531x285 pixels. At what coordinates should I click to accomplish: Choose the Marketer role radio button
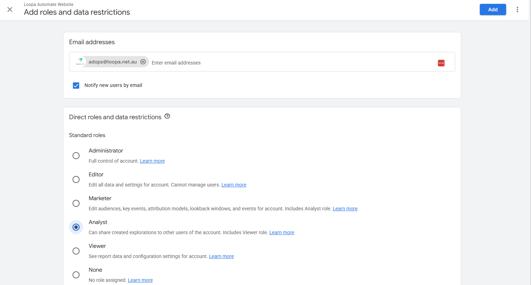(76, 203)
